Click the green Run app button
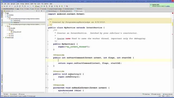Screen dimensions: 174x98 pos(42,6)
